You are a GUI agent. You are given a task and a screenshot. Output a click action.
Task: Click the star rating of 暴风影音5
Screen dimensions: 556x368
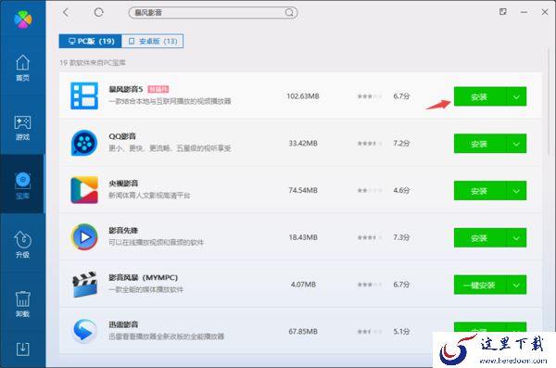point(370,96)
